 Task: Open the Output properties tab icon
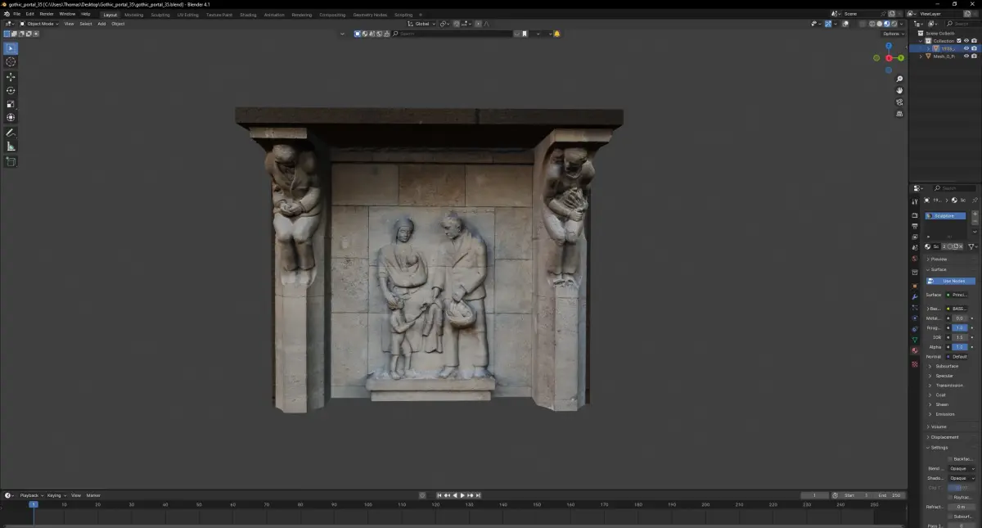[x=915, y=226]
